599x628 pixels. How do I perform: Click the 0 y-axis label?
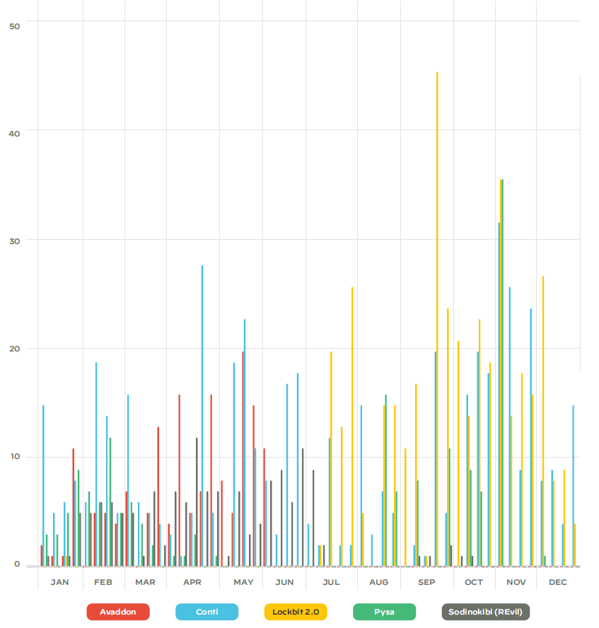17,564
